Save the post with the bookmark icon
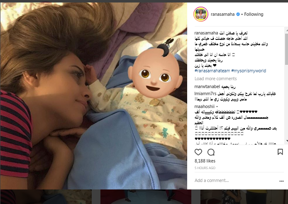Viewport: 288px width, 204px height. pos(280,152)
